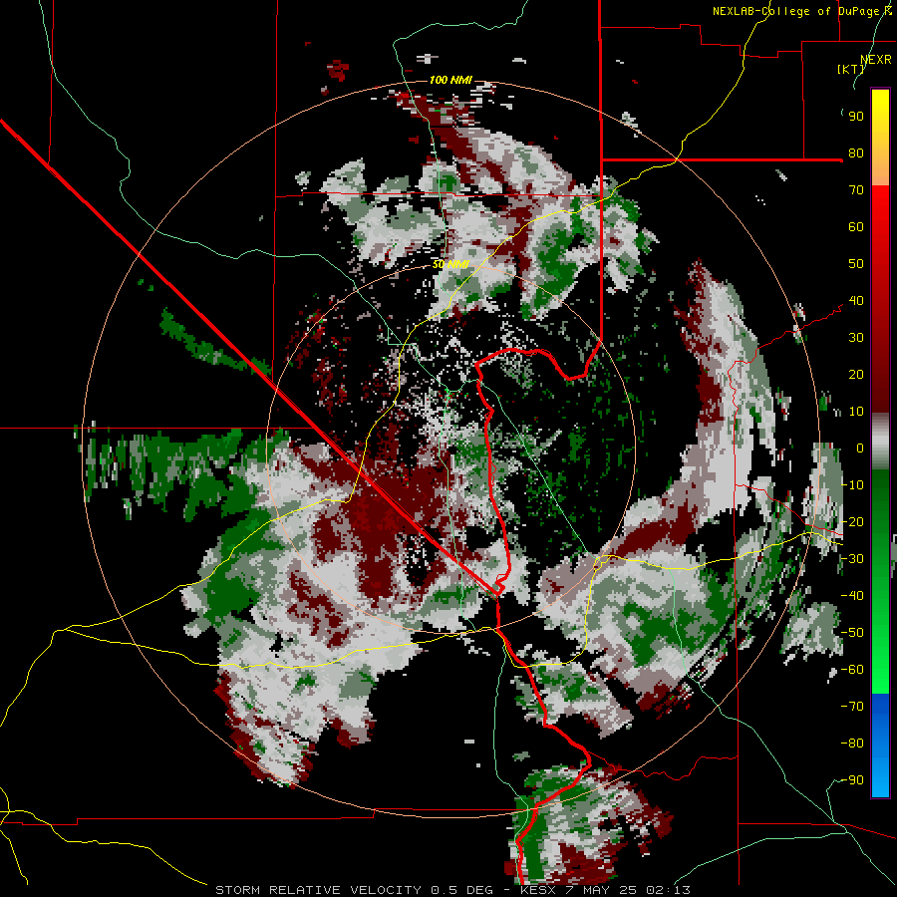897x897 pixels.
Task: Select the -80 value on velocity scale
Action: (x=852, y=744)
